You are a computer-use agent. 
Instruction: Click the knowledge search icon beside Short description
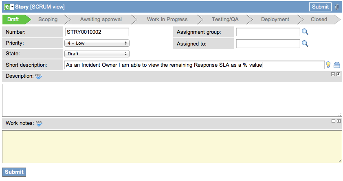(336, 65)
